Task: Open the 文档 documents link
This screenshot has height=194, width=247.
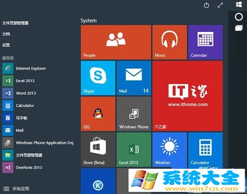Action: (6, 34)
